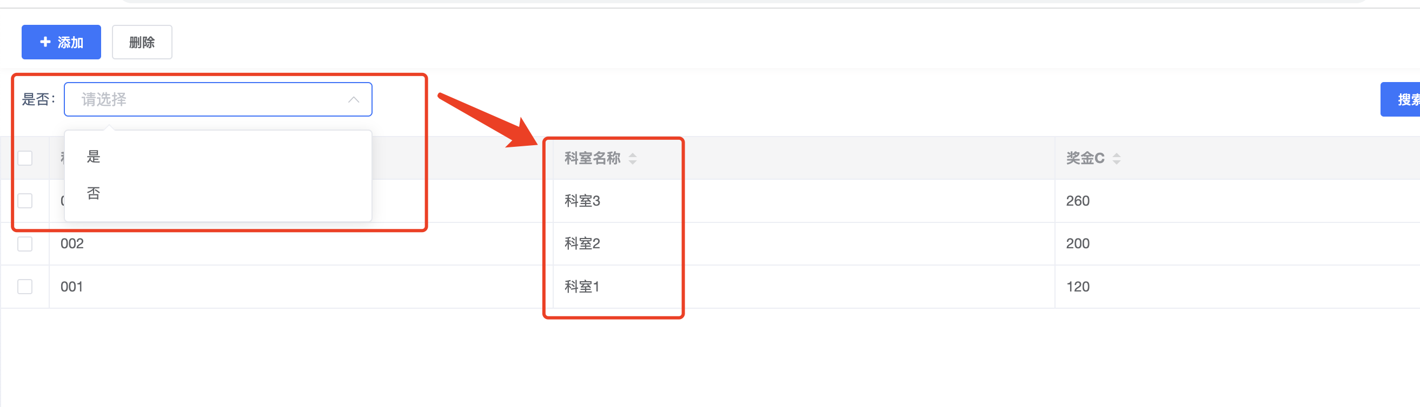Collapse the 是否 dropdown using its chevron arrow
1420x407 pixels.
coord(353,99)
